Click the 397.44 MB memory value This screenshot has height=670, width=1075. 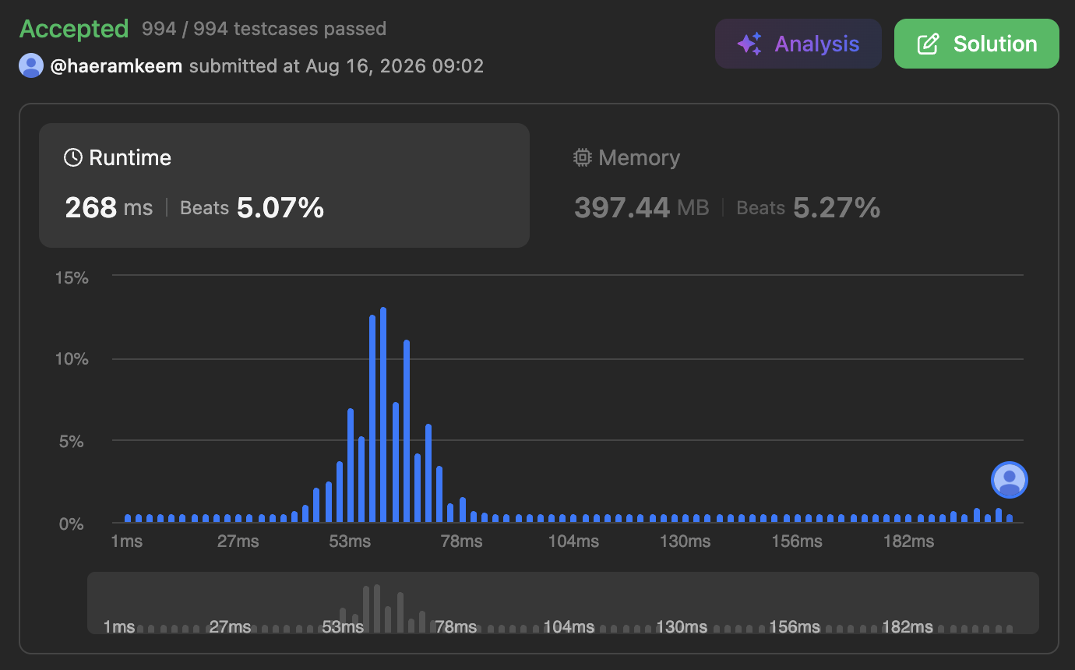tap(642, 208)
